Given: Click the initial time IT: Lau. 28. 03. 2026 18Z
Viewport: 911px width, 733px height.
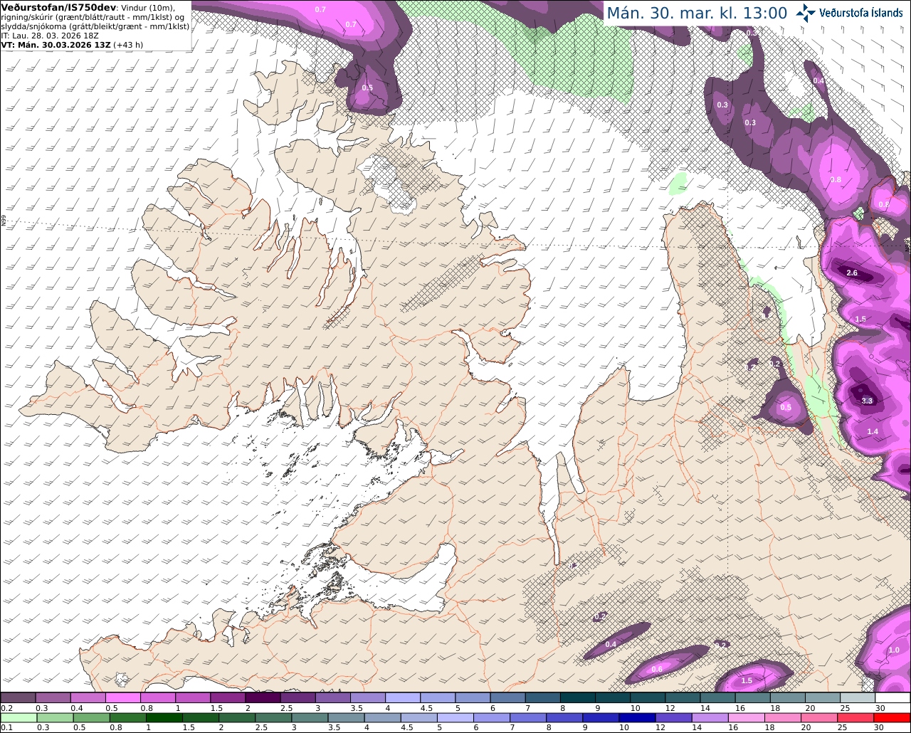Looking at the screenshot, I should pyautogui.click(x=50, y=35).
